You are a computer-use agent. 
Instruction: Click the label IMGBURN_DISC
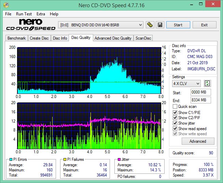pos(201,69)
